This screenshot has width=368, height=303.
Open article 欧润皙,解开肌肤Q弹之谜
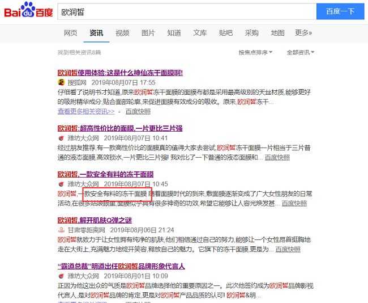point(95,220)
